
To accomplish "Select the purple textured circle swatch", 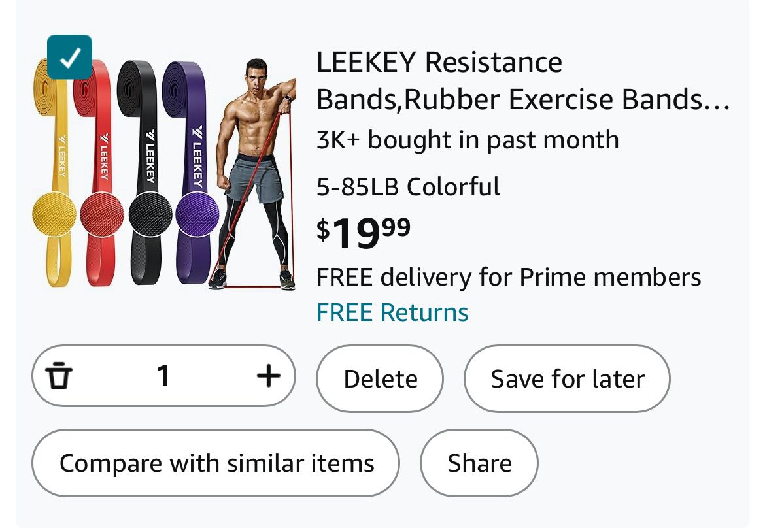I will tap(198, 214).
